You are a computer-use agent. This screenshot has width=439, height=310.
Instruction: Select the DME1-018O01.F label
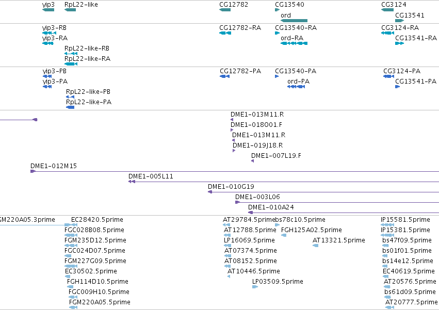(x=256, y=125)
